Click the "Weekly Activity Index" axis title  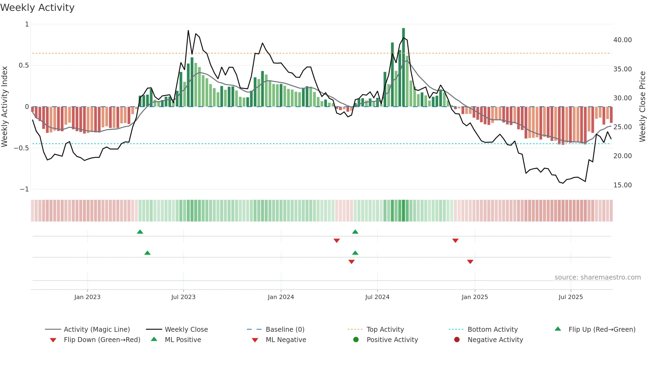click(x=4, y=107)
